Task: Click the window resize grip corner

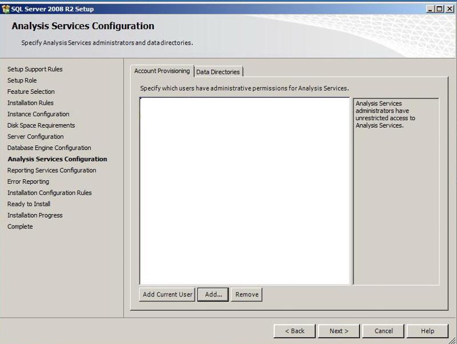Action: [452, 339]
